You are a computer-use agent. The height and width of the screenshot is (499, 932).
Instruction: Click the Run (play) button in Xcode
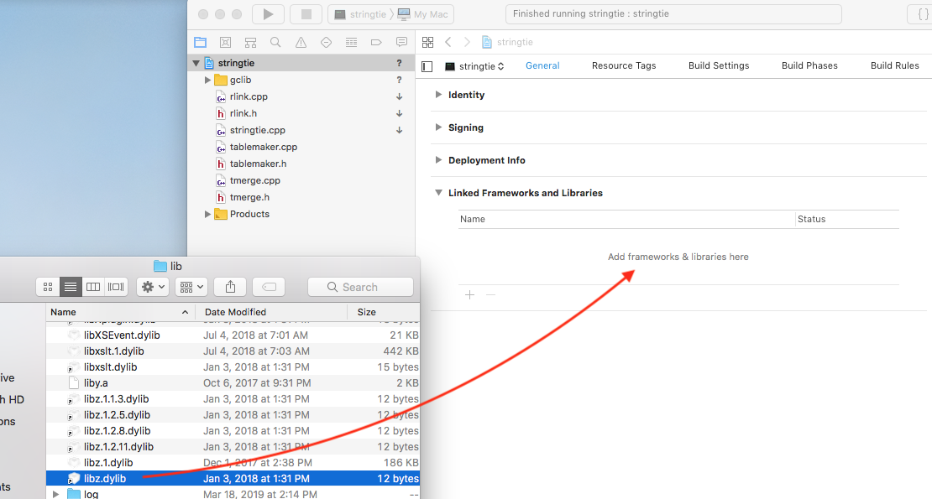268,14
